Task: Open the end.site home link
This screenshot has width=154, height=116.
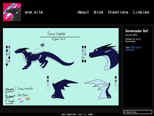Action: tap(34, 12)
